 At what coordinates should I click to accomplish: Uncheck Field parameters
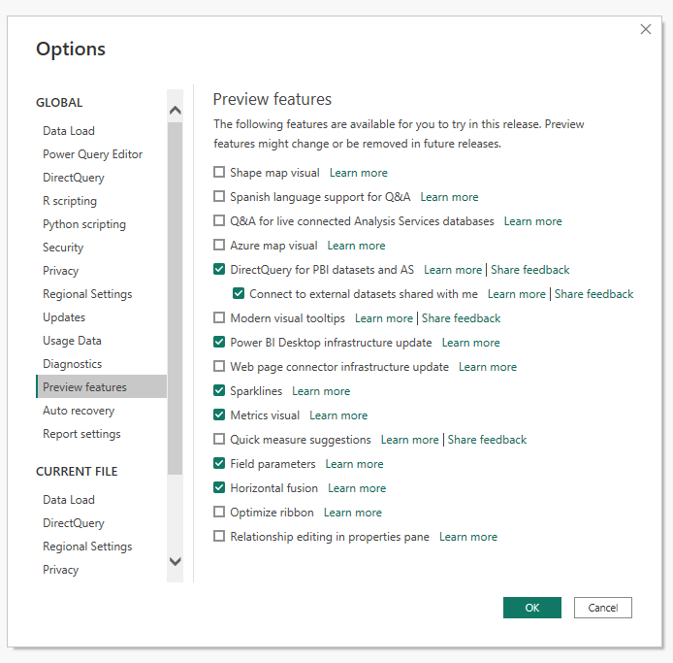(219, 464)
